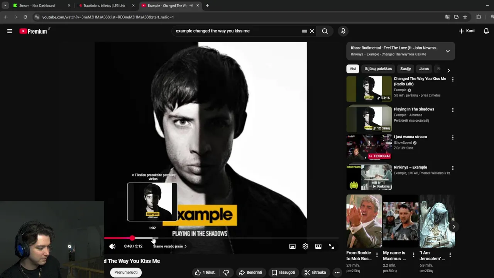494x278 pixels.
Task: Mute the tab via its speaker icon
Action: point(191,5)
